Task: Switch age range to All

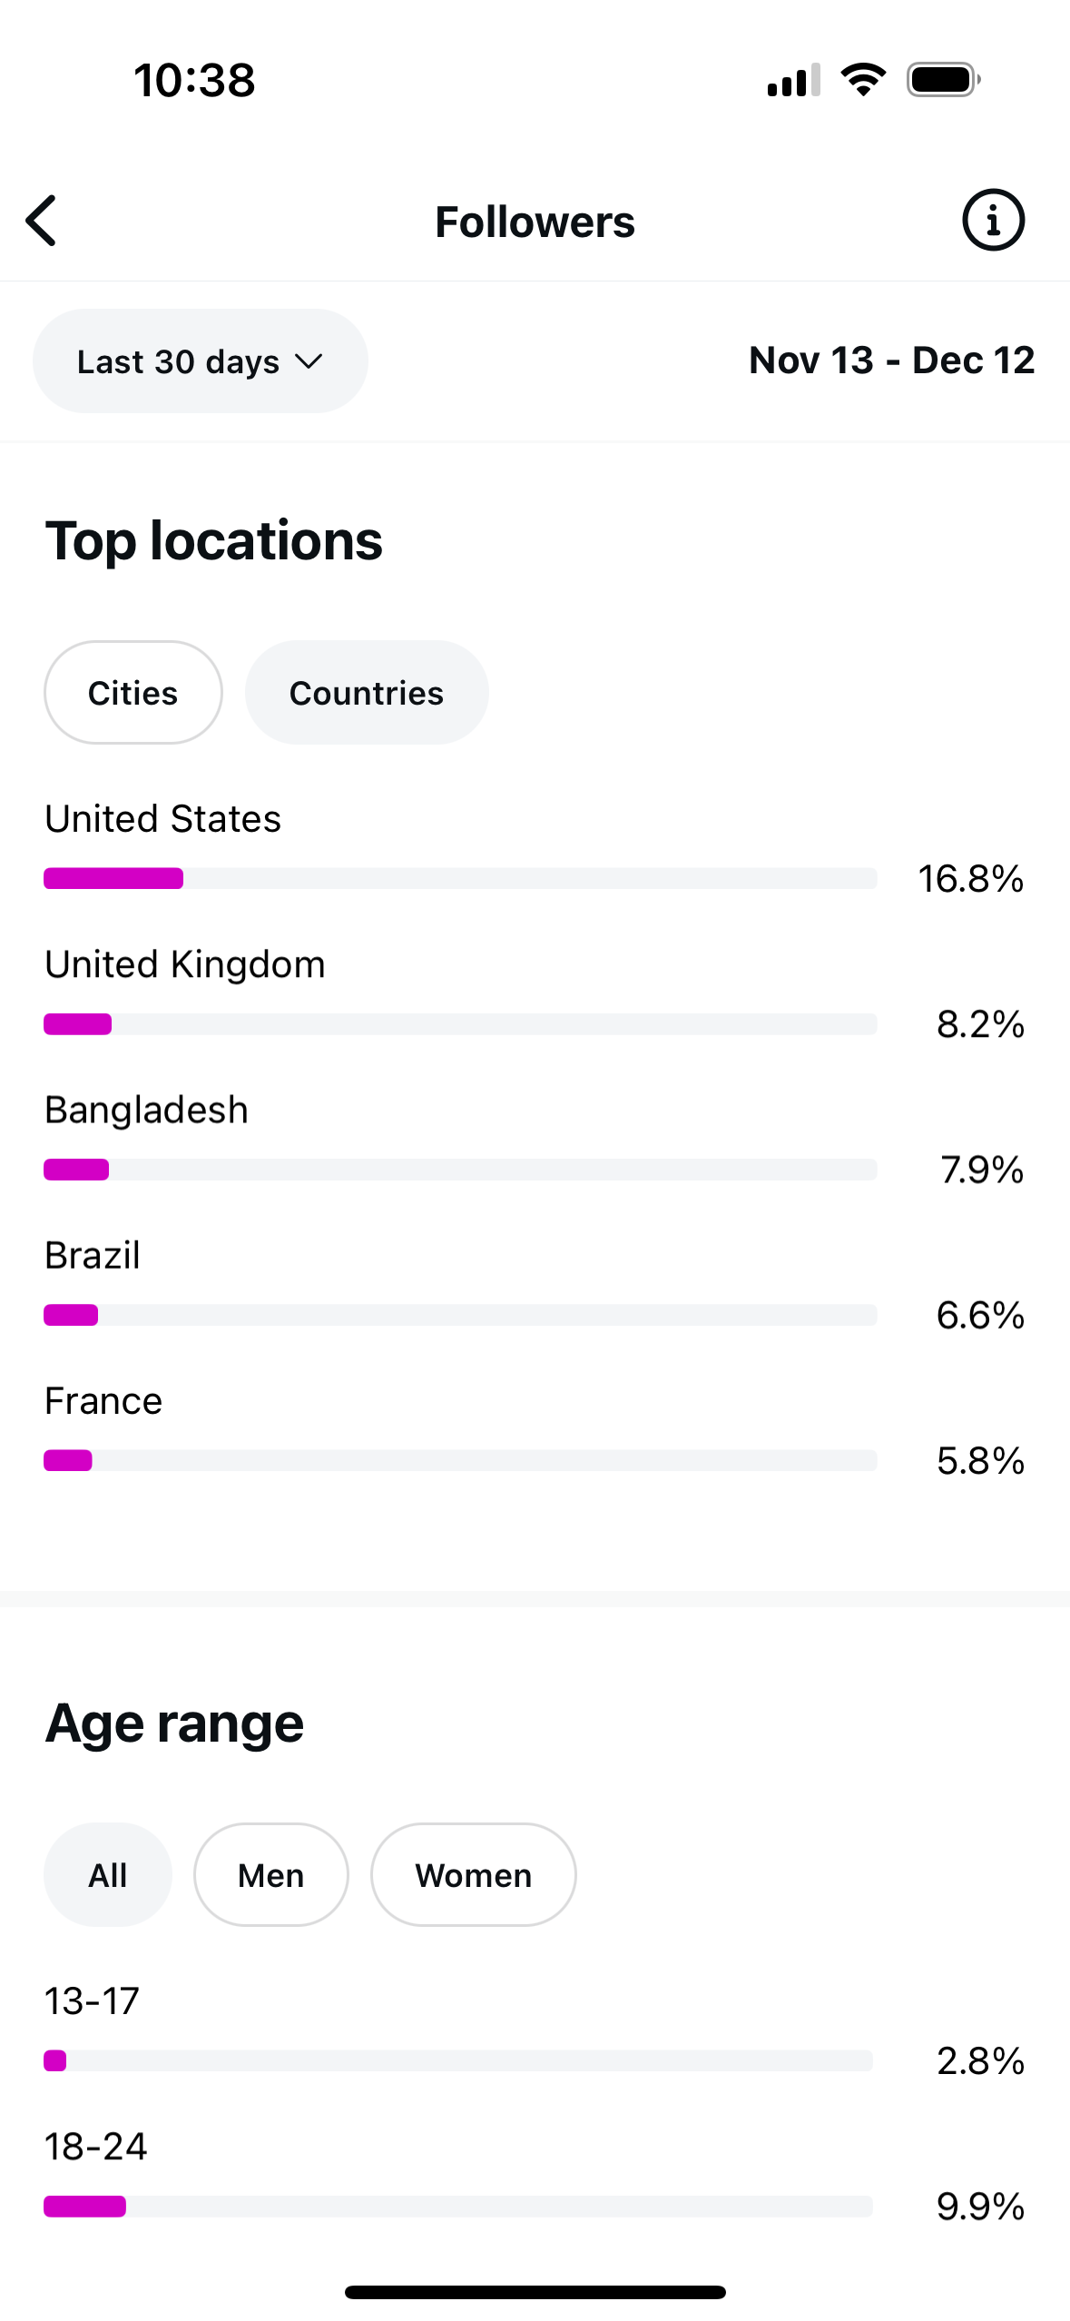Action: click(x=108, y=1875)
